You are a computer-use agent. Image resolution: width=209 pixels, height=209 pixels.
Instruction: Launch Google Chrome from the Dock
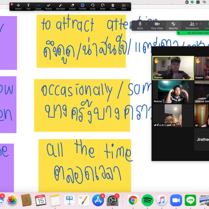coord(133,200)
